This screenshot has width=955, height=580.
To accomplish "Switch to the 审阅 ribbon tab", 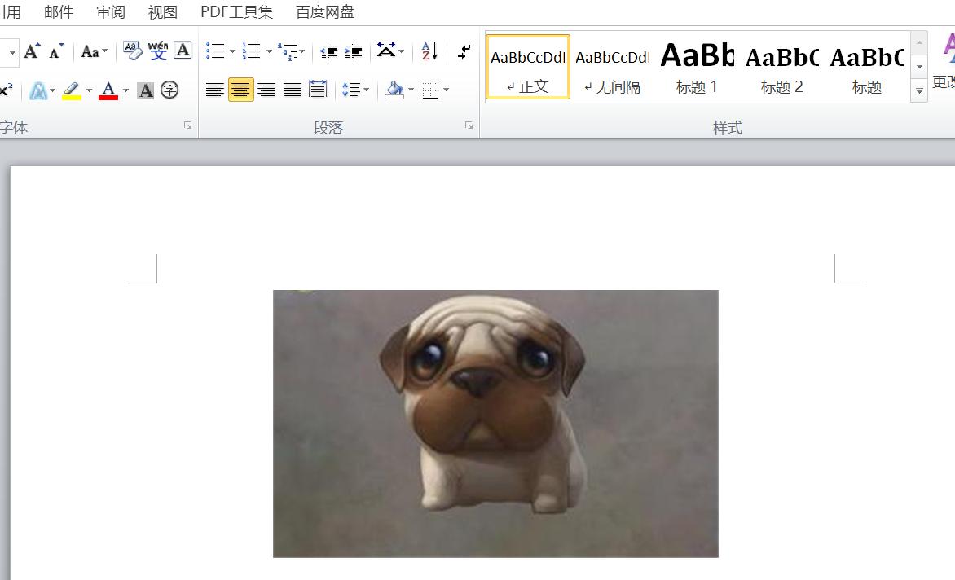I will (x=110, y=11).
